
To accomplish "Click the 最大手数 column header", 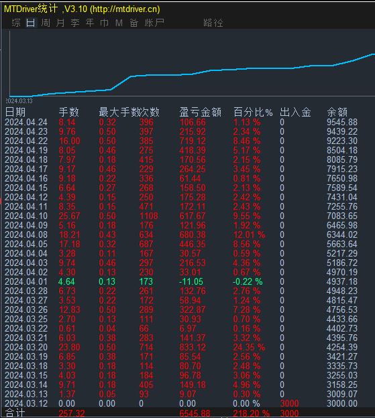I will point(119,112).
